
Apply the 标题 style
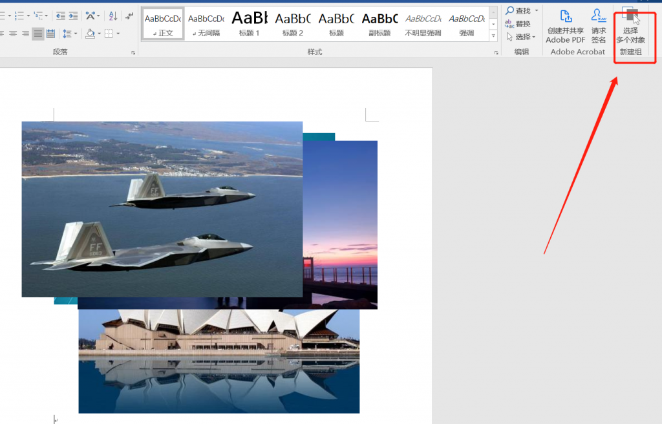click(x=336, y=24)
